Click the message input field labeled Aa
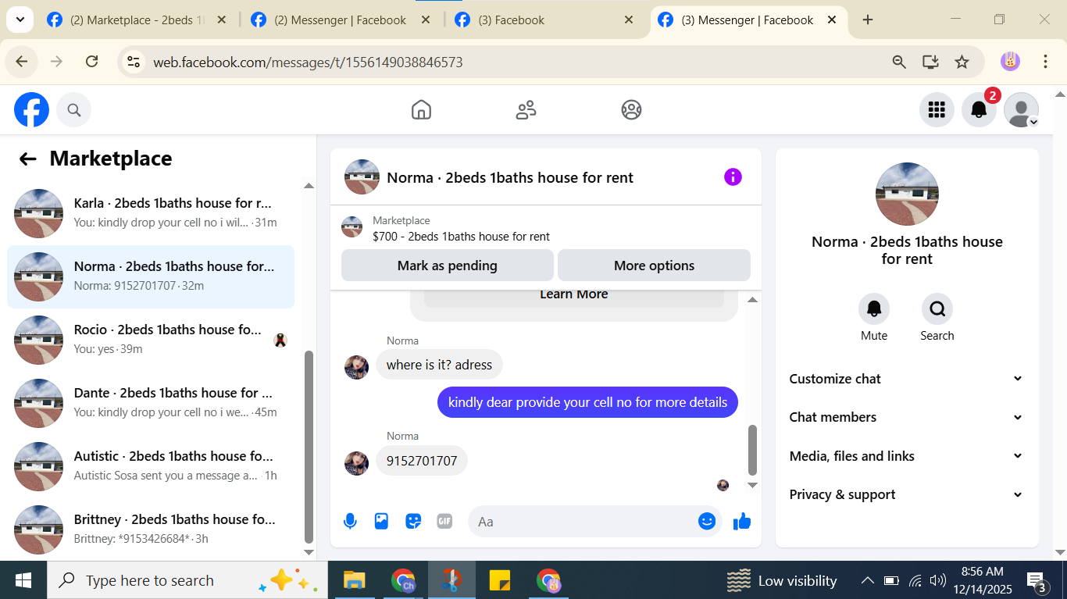This screenshot has height=599, width=1067. tap(582, 522)
